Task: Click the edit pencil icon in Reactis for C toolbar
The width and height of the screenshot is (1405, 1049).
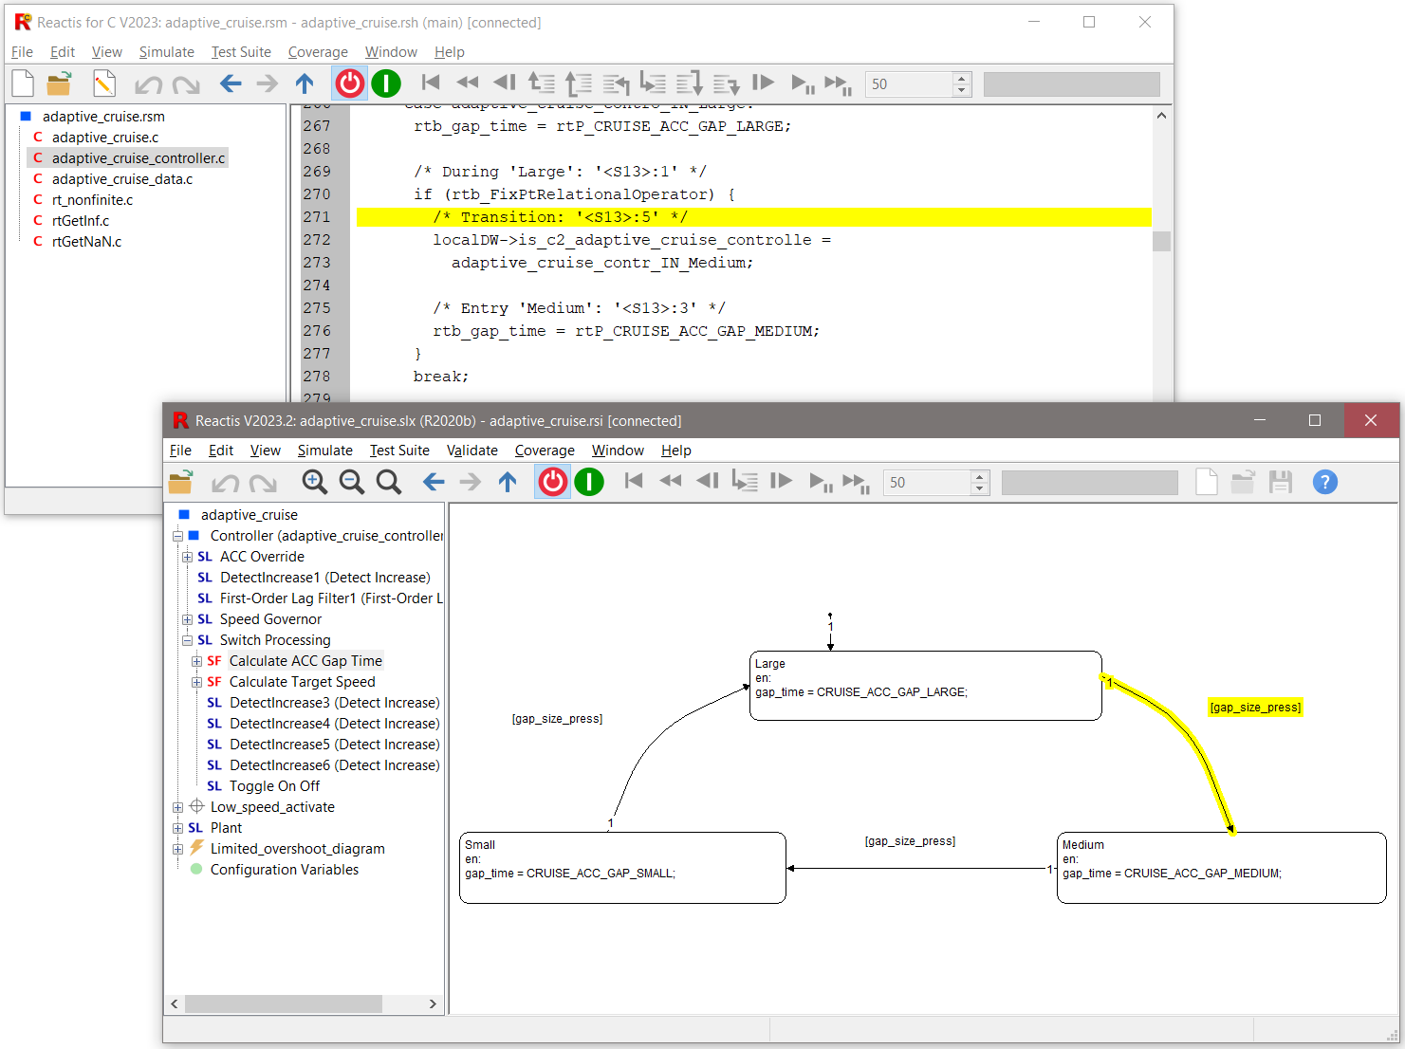Action: pyautogui.click(x=104, y=83)
